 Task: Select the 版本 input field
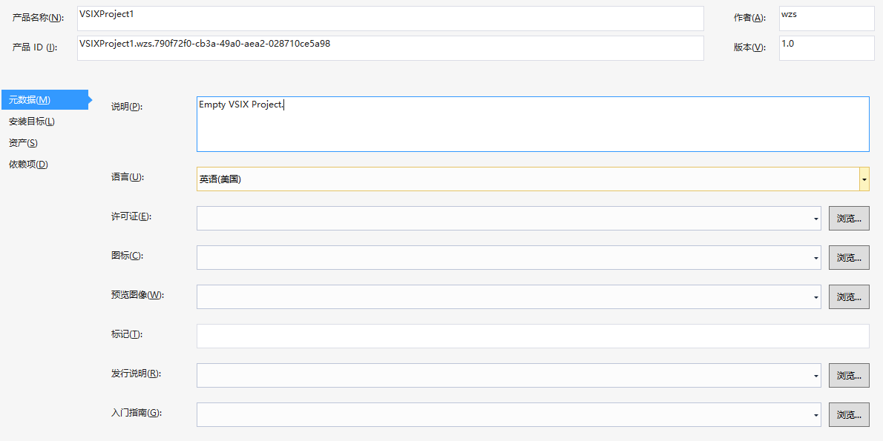827,48
